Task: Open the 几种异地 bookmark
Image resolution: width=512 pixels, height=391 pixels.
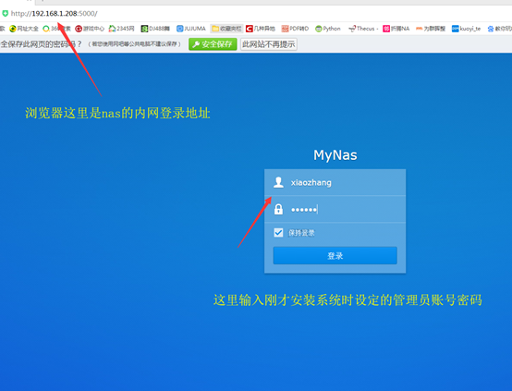Action: click(x=261, y=29)
